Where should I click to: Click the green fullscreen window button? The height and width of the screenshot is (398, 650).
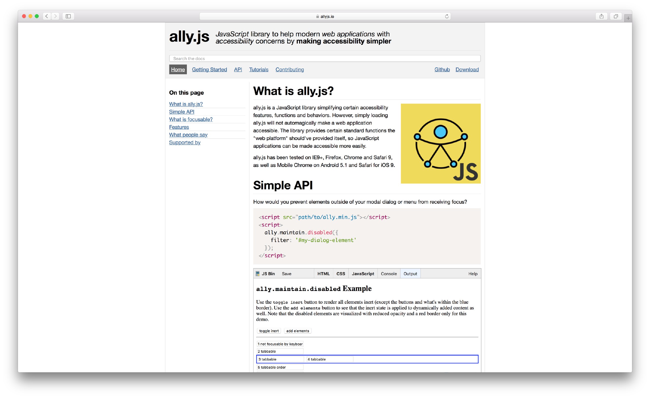(37, 16)
